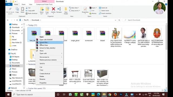Viewport: 173px width, 97px height.
Task: Go up one folder level arrow
Action: [x=17, y=20]
